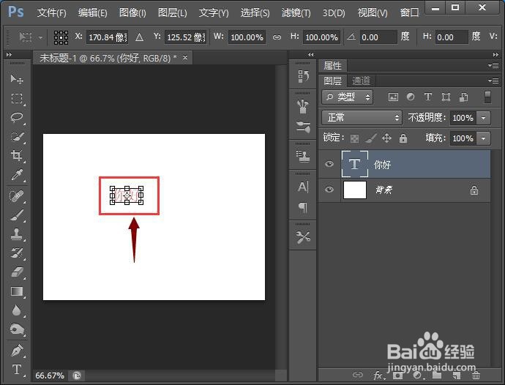Hide the 你好 text layer
This screenshot has height=385, width=505.
click(329, 164)
